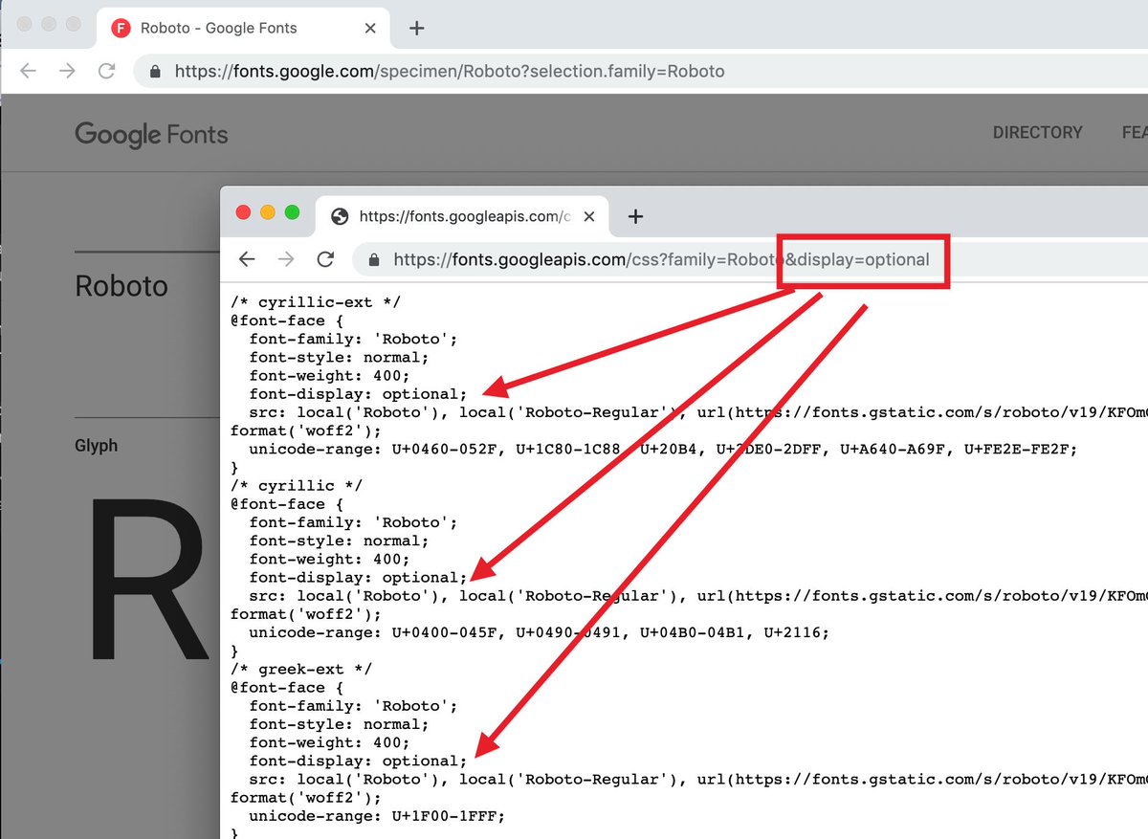Click Google Fonts address bar URL
The height and width of the screenshot is (839, 1148).
coord(450,72)
